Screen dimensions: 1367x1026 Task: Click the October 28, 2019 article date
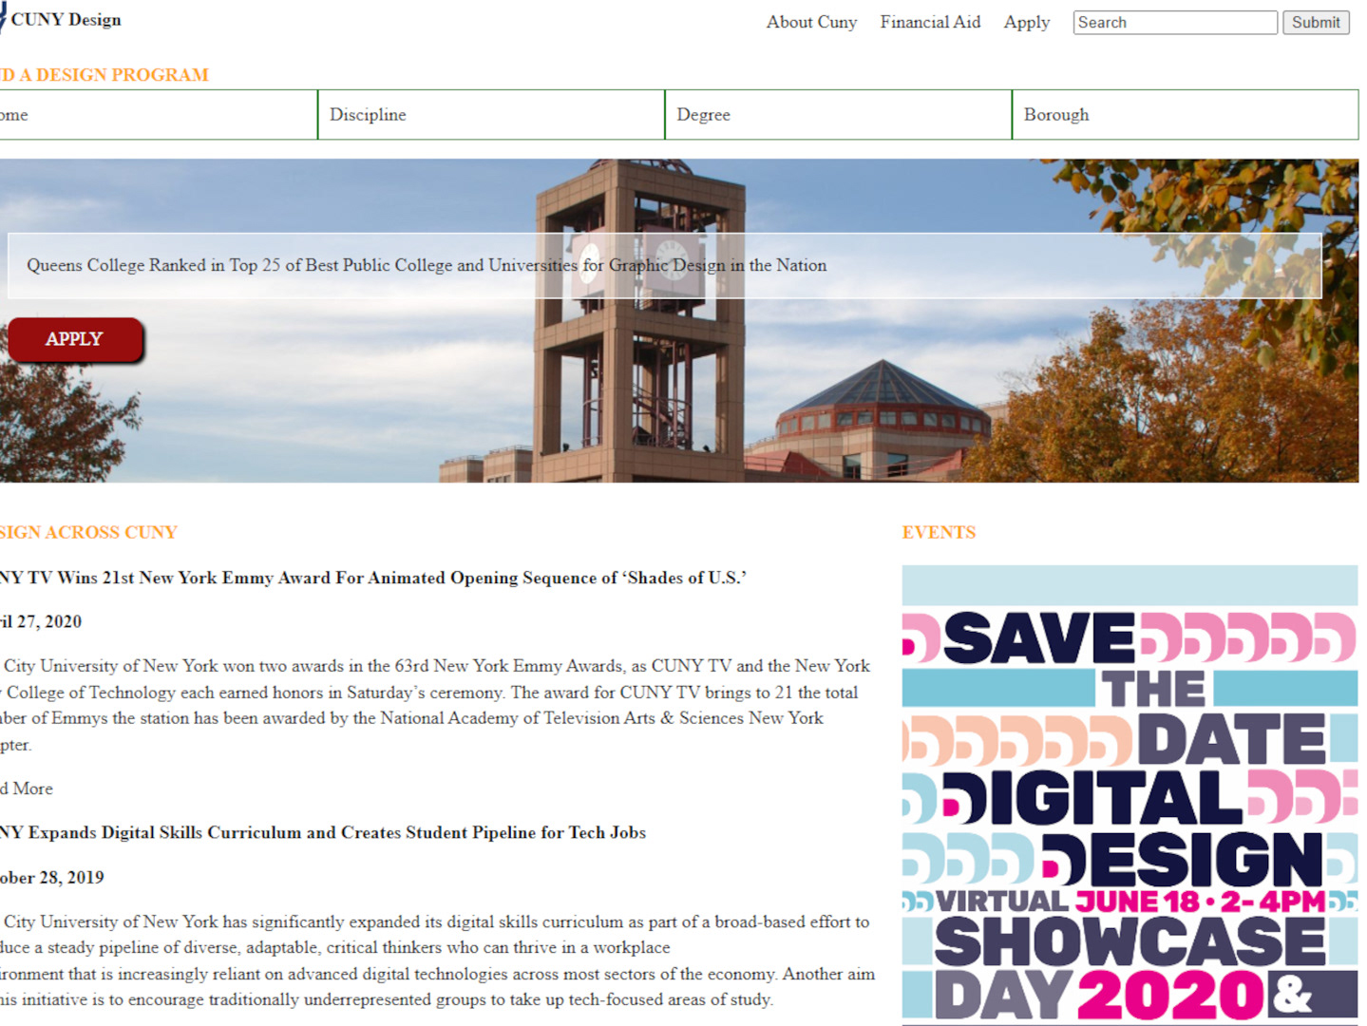[x=52, y=877]
